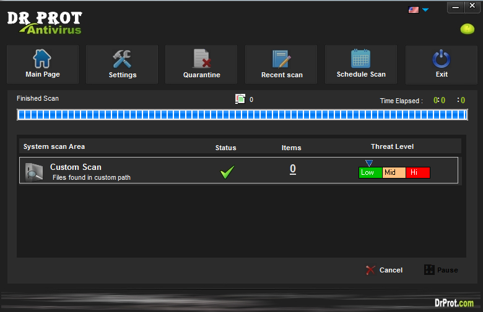Click the Settings tab label
483x312 pixels.
coord(122,75)
